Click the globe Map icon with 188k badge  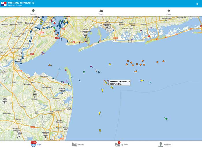click(33, 144)
